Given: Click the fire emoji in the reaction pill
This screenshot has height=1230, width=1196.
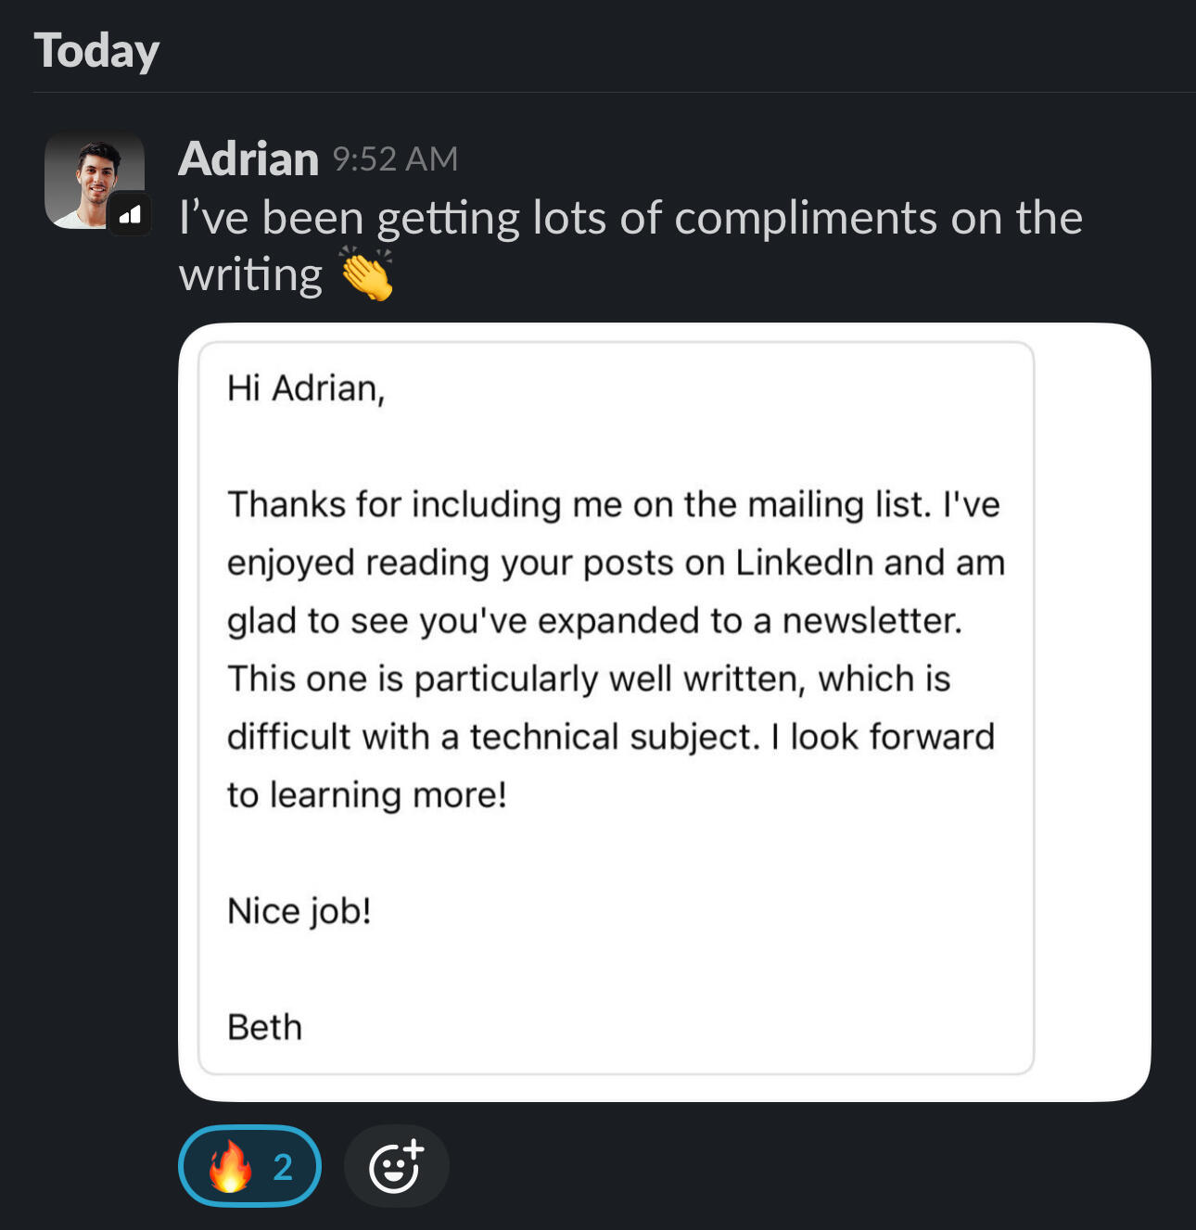Looking at the screenshot, I should tap(230, 1166).
